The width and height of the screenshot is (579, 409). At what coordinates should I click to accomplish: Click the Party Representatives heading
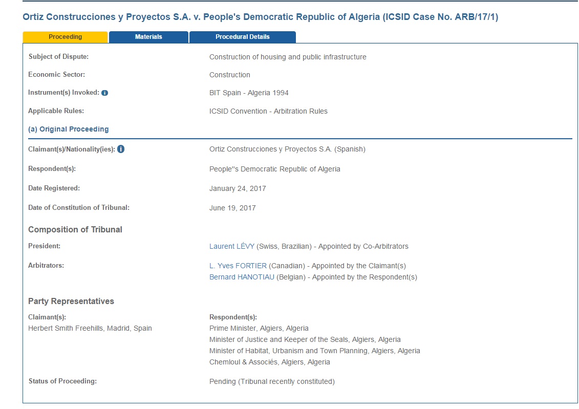(x=71, y=301)
